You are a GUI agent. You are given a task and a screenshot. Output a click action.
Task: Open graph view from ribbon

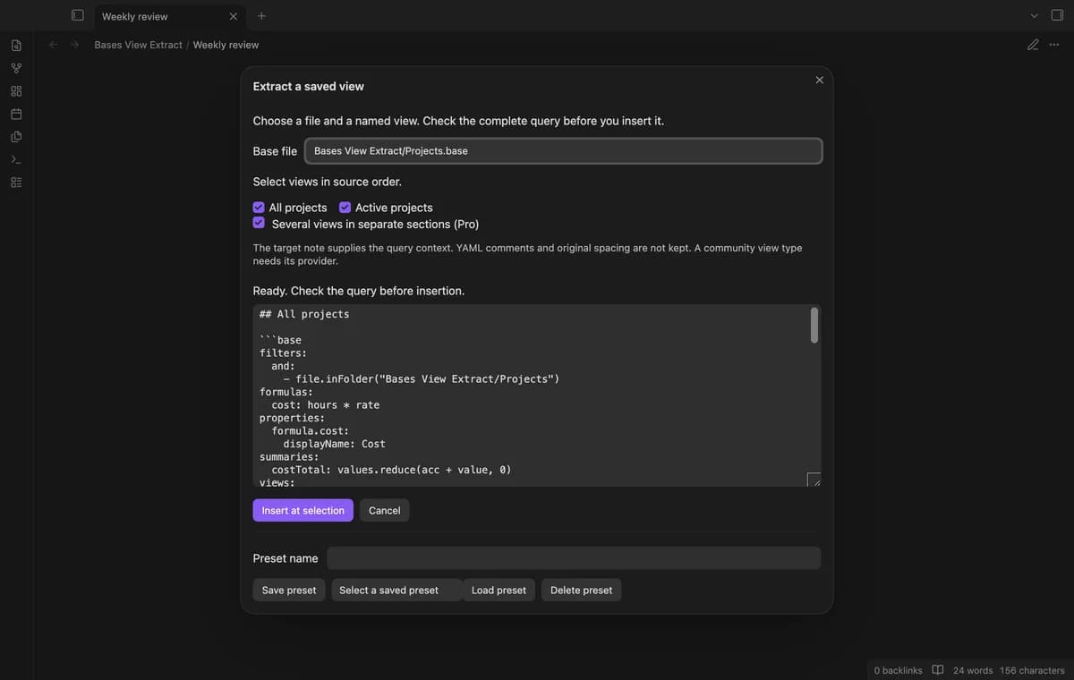(16, 68)
